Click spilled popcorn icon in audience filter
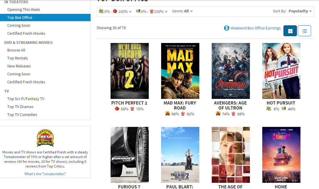319x189 pixels. tap(138, 11)
